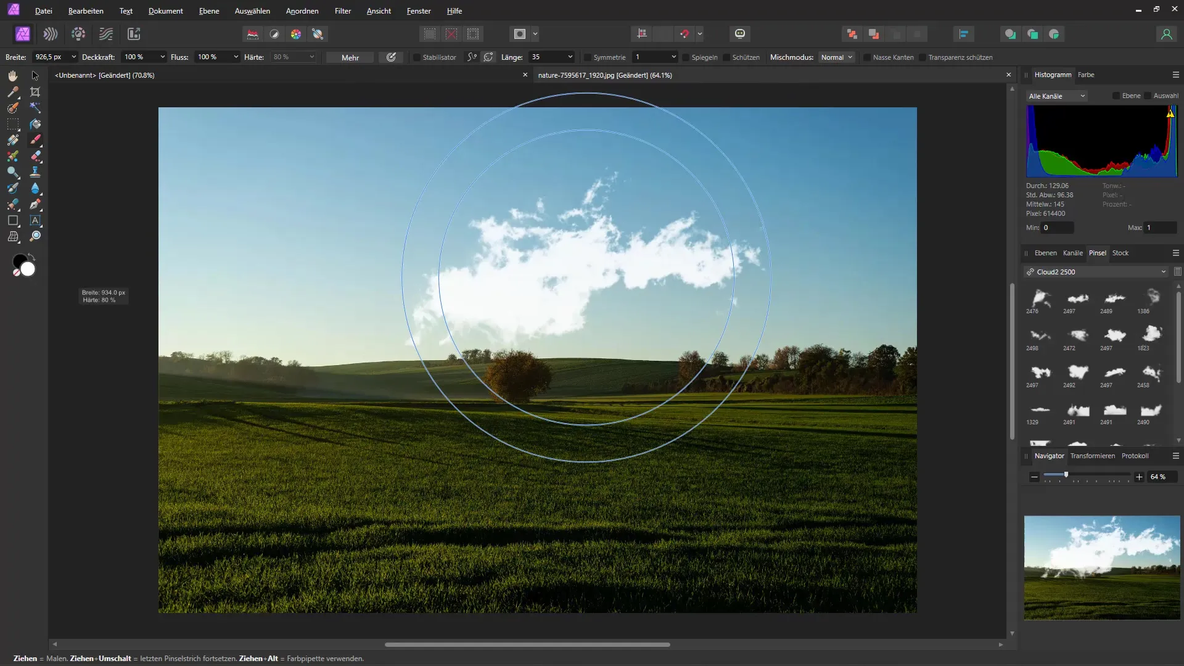The width and height of the screenshot is (1184, 666).
Task: Select the Rectangle shape tool
Action: pos(13,220)
